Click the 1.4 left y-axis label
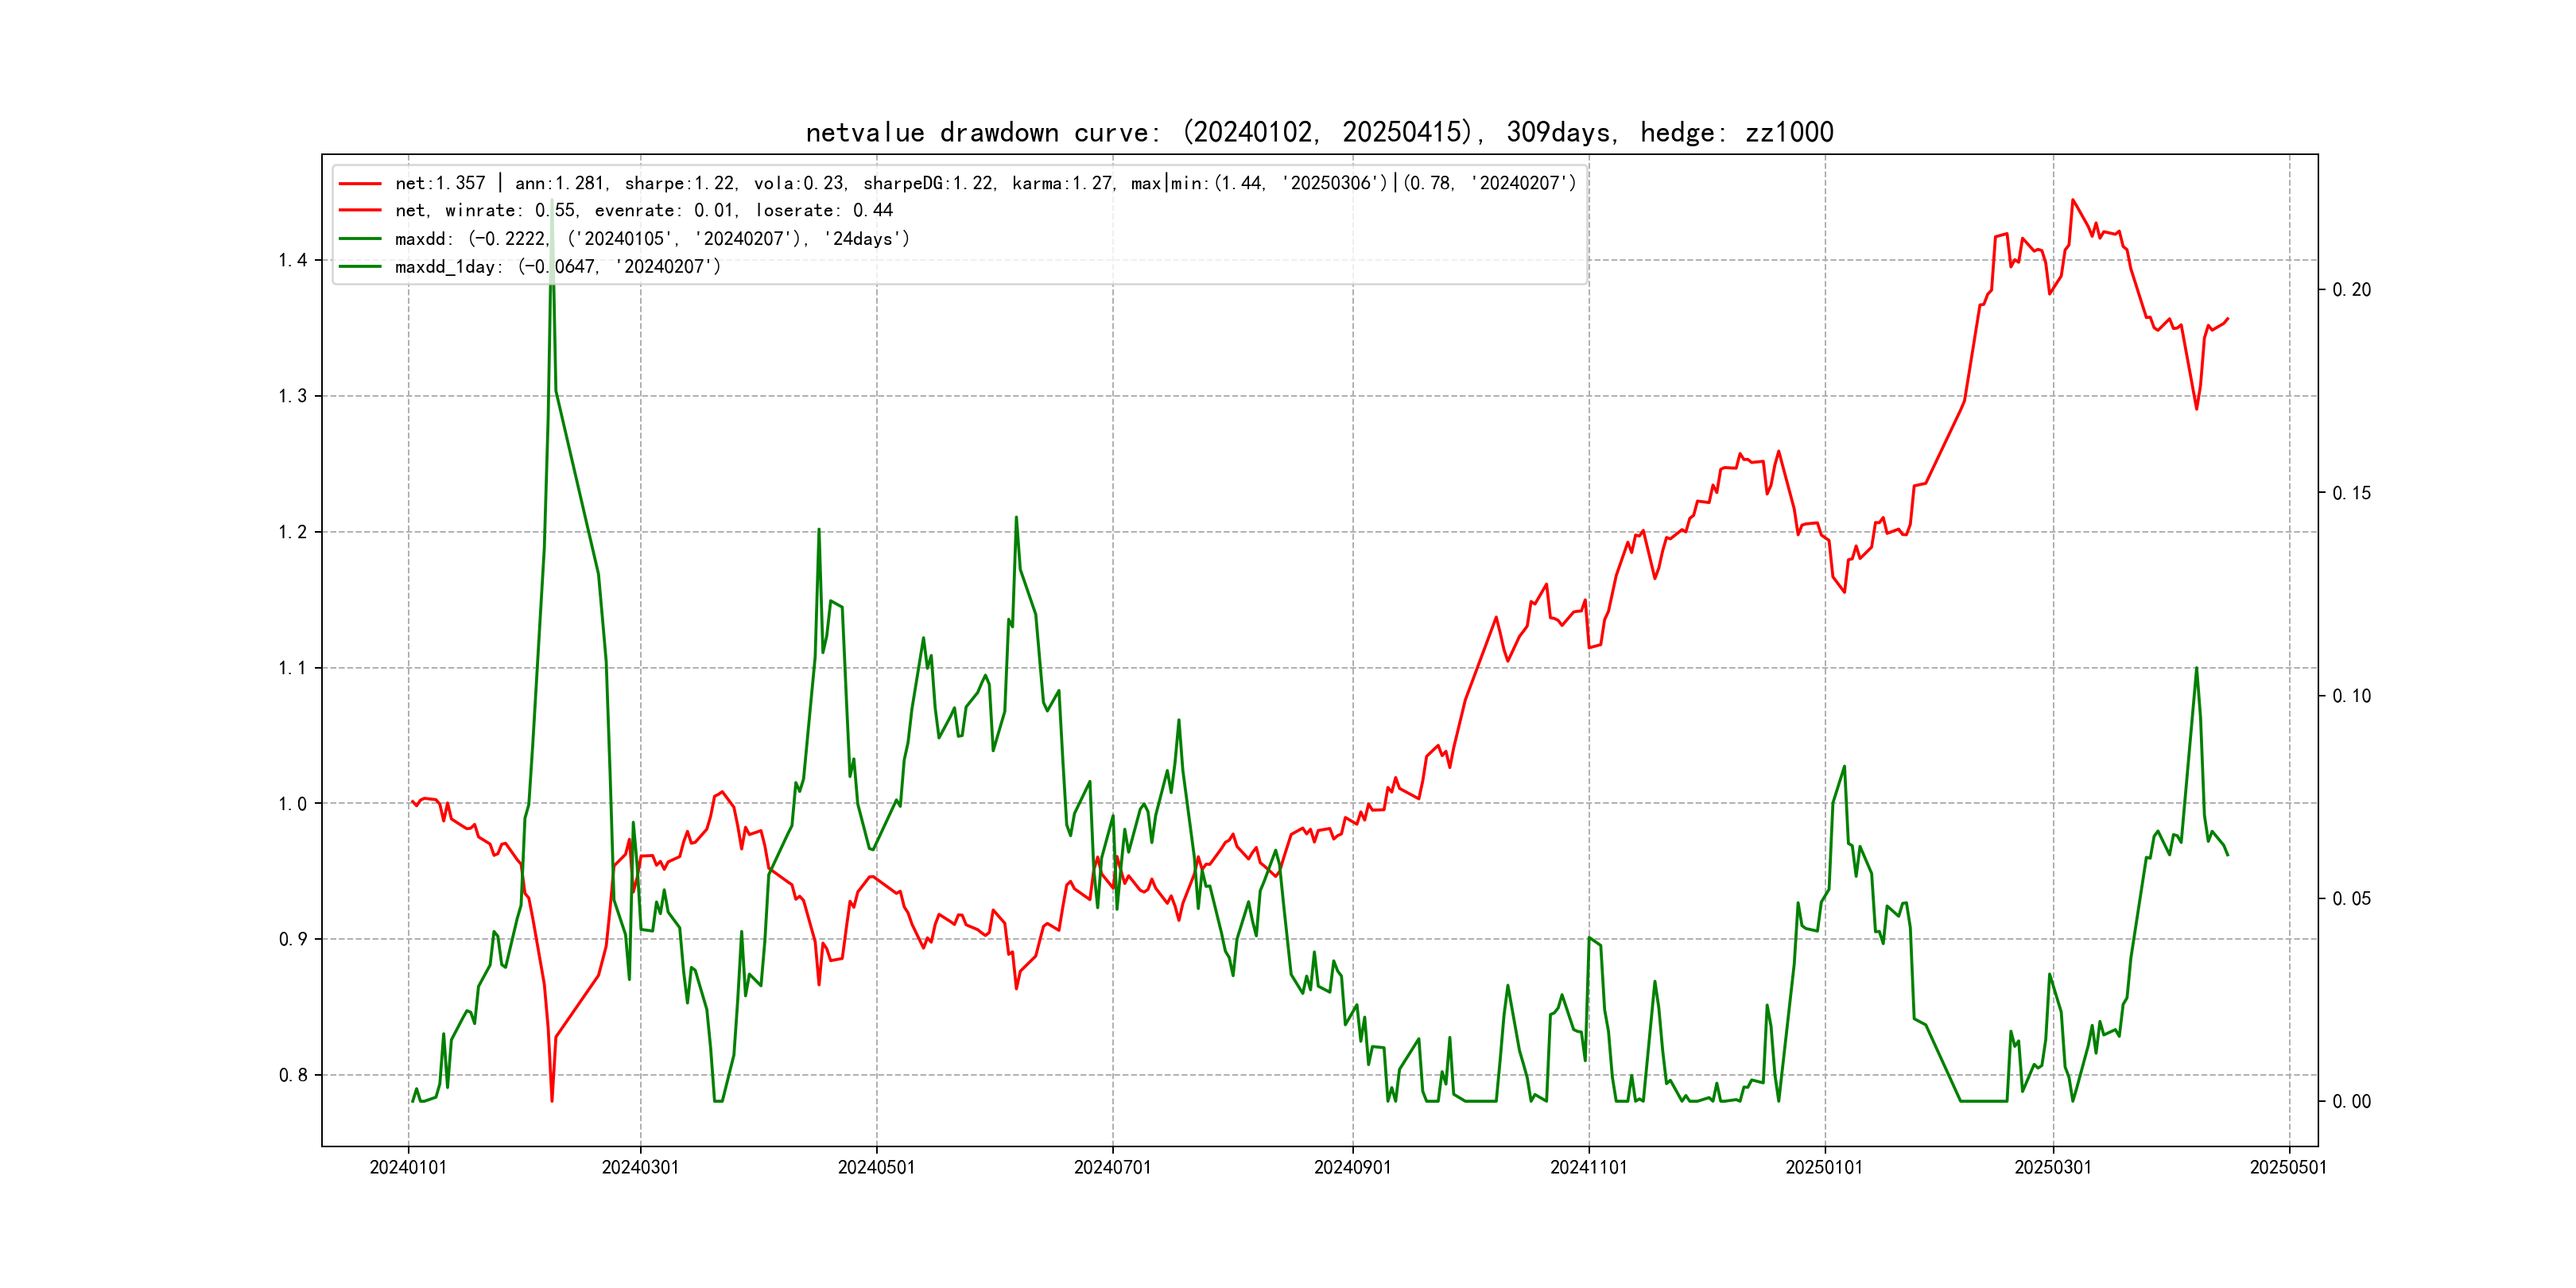Image resolution: width=2576 pixels, height=1288 pixels. click(292, 261)
